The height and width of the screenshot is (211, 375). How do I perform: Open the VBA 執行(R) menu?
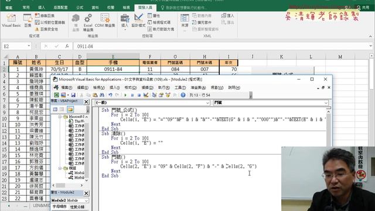click(164, 87)
